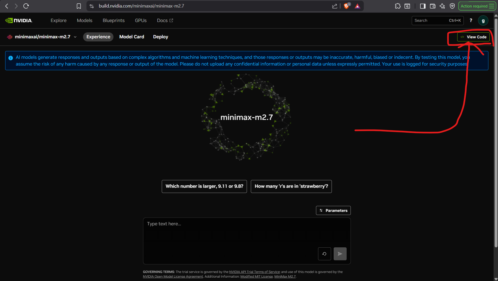Open the Parameters panel
The image size is (498, 281).
333,210
